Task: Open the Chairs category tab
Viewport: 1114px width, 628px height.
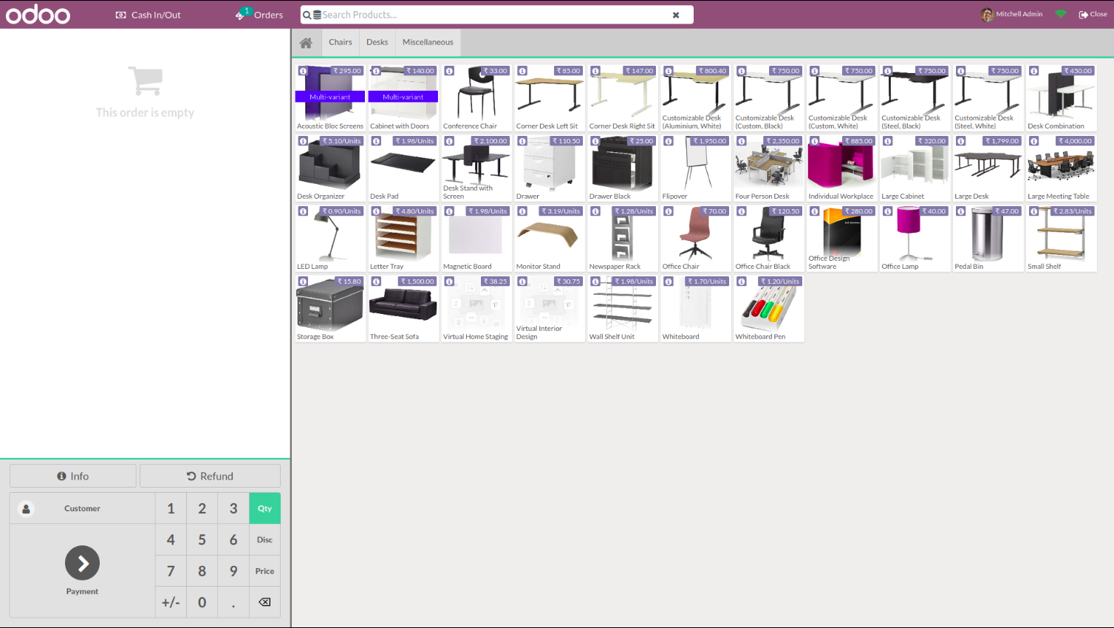Action: (x=341, y=42)
